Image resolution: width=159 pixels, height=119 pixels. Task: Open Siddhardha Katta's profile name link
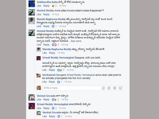tap(47, 2)
